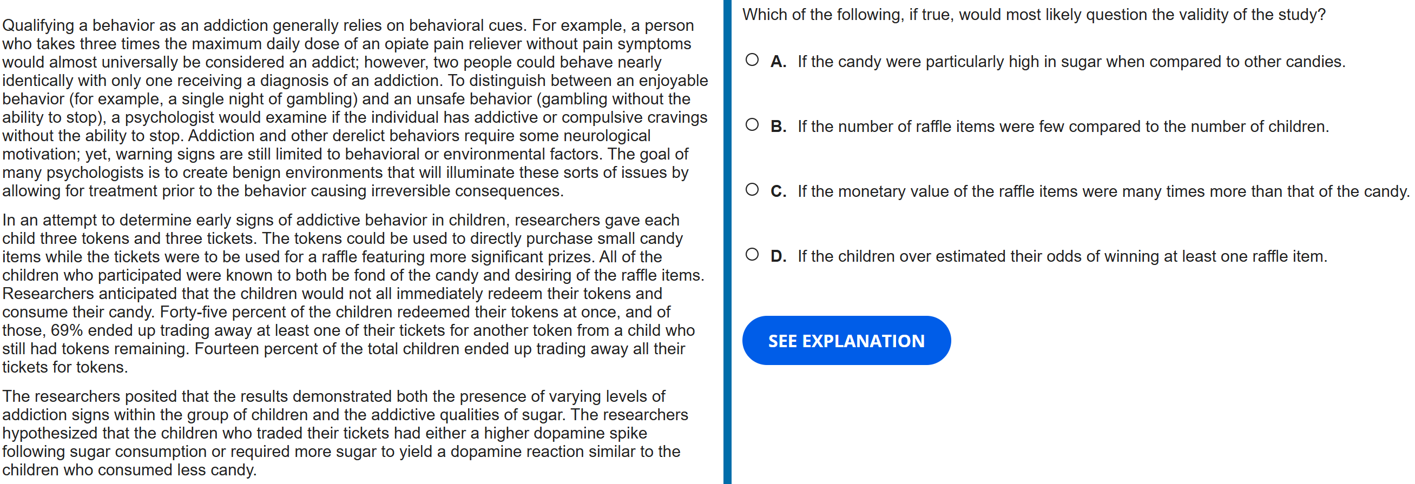
Task: Mark the radio button for option D
Action: point(752,255)
